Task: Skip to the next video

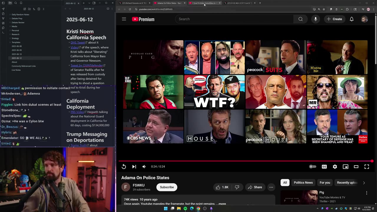Action: [134, 167]
